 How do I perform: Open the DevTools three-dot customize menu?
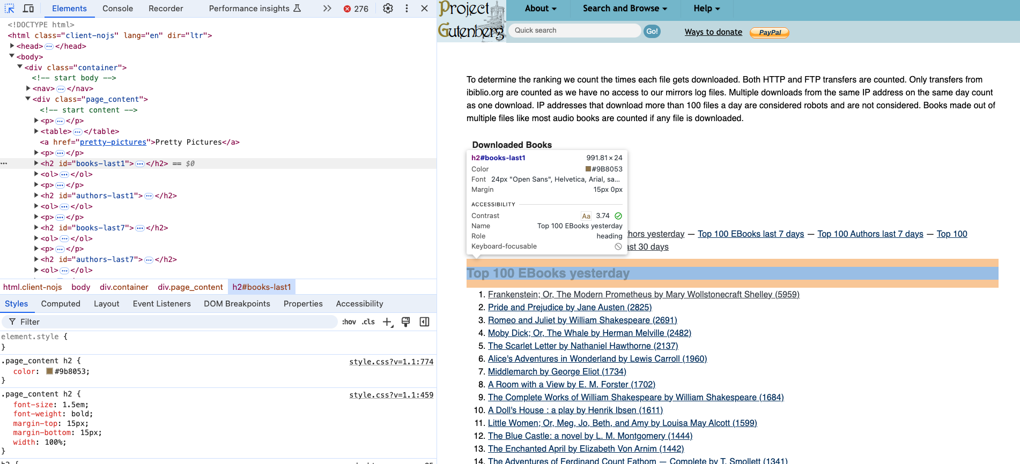(x=406, y=9)
